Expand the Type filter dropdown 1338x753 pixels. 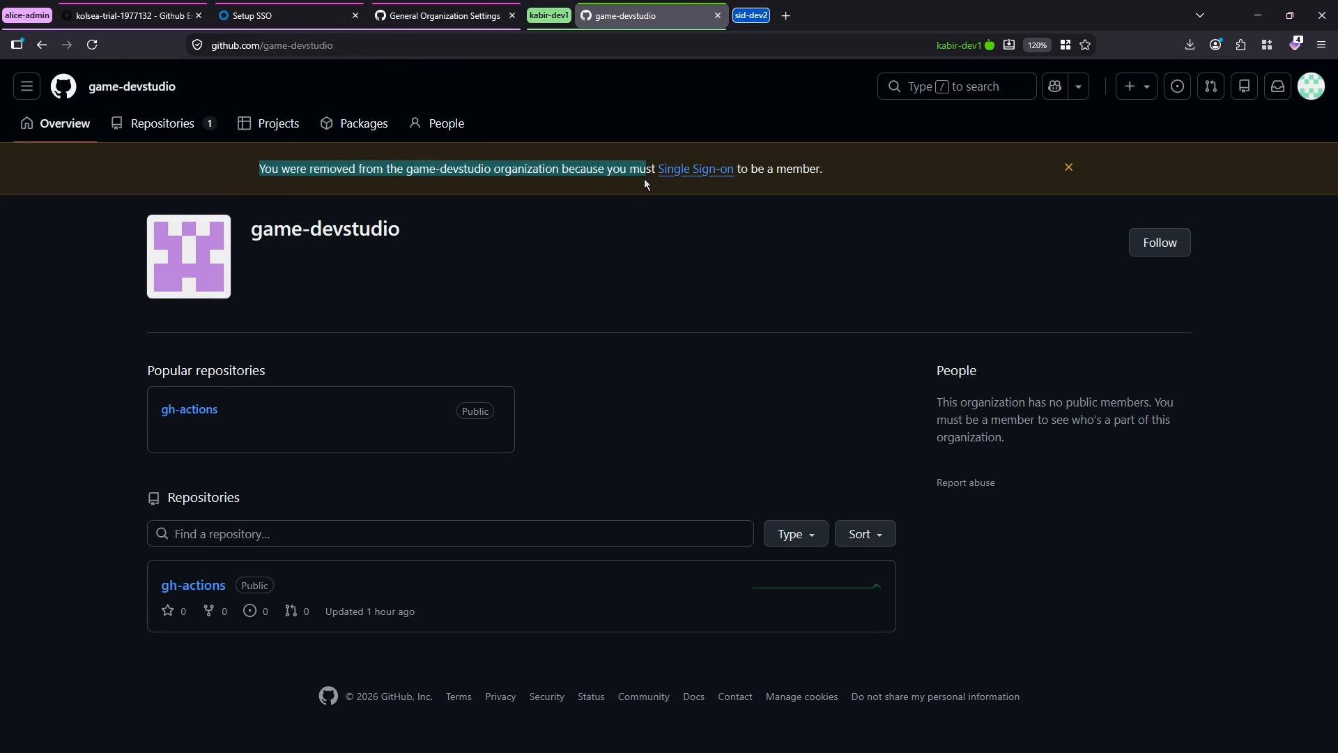click(x=796, y=533)
